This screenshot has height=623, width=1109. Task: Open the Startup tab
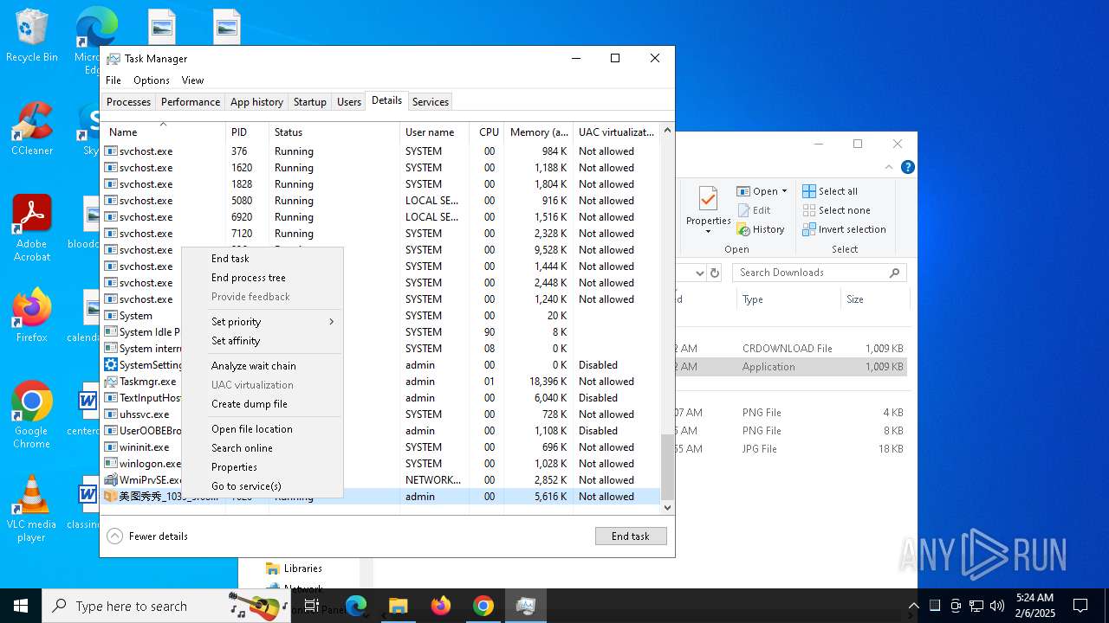309,102
